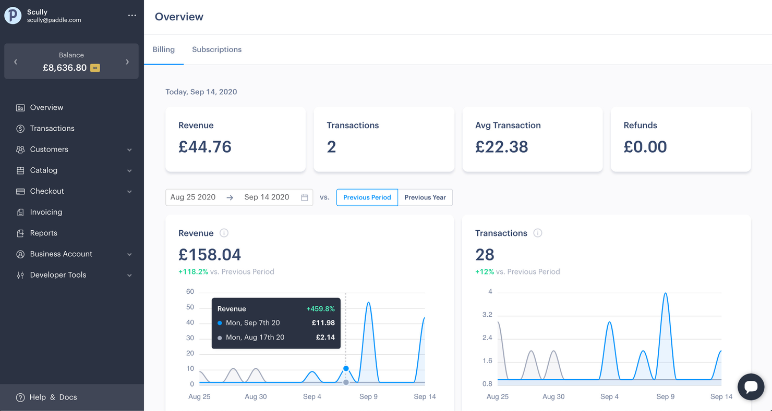This screenshot has height=411, width=772.
Task: Open the calendar icon in the date range picker
Action: [305, 197]
